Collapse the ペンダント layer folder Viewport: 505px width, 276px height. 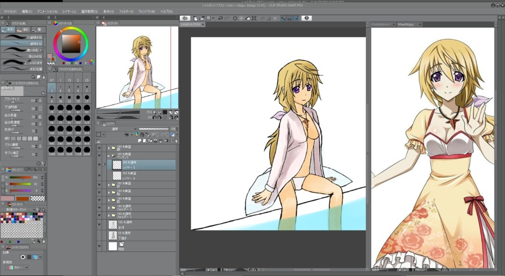tap(109, 156)
